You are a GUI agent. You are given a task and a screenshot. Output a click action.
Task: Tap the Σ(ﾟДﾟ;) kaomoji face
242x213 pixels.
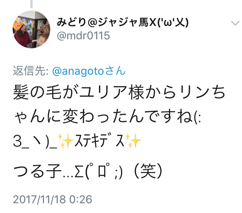click(98, 171)
